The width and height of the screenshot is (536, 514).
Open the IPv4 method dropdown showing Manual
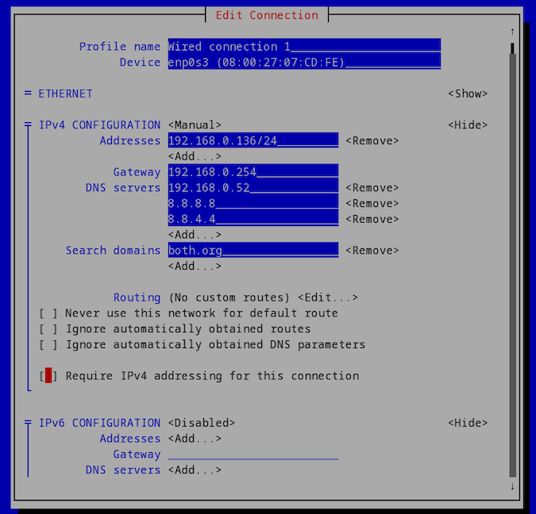click(195, 125)
